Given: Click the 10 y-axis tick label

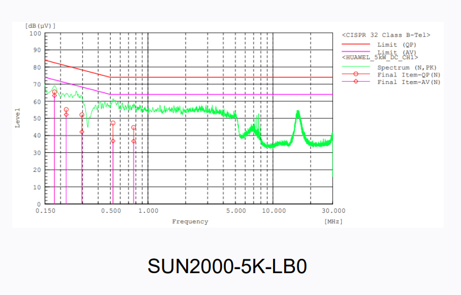Looking at the screenshot, I should (x=37, y=187).
